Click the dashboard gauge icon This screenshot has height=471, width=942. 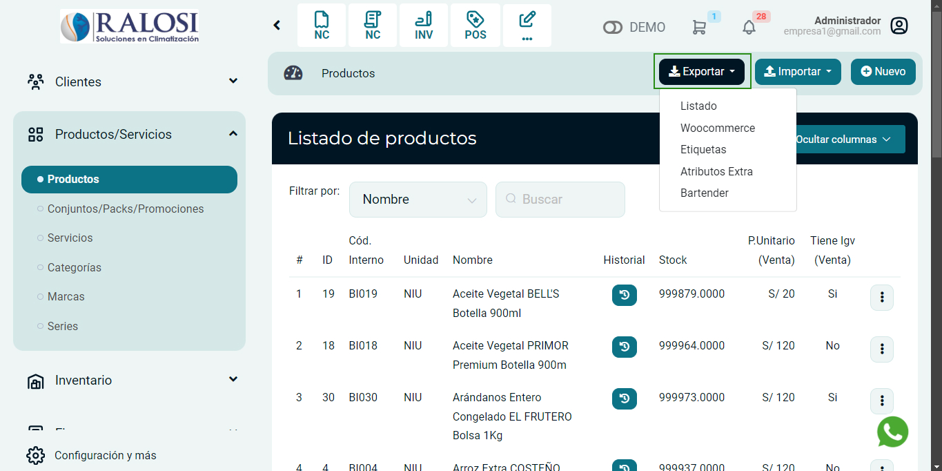[x=293, y=73]
